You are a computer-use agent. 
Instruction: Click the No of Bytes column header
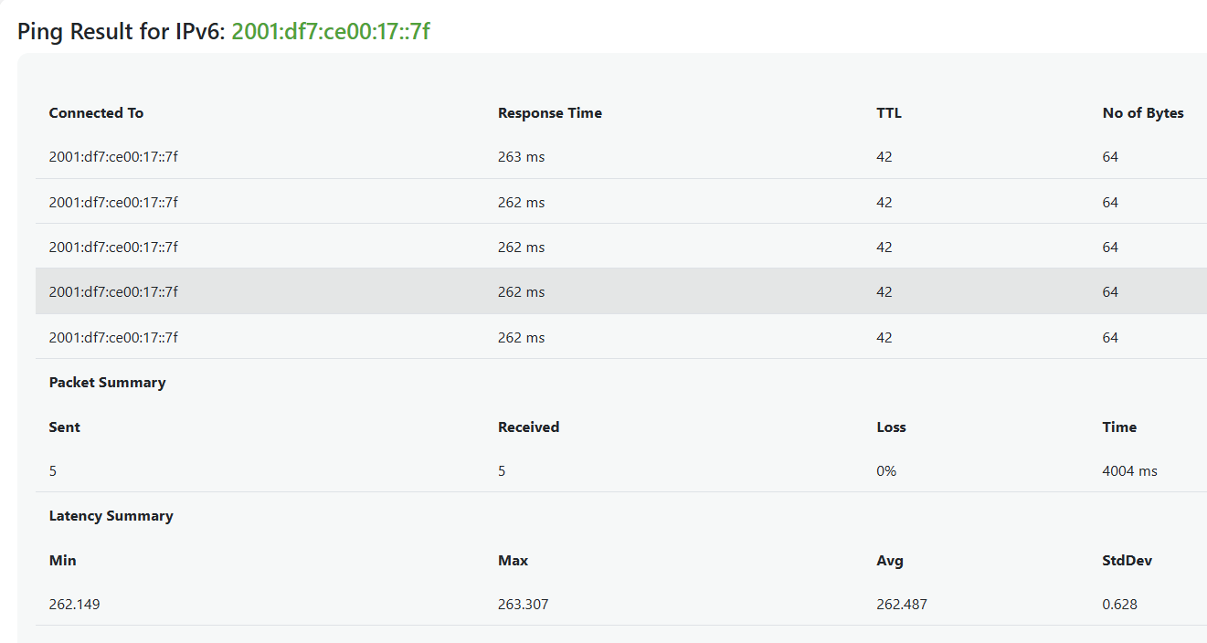pyautogui.click(x=1143, y=113)
